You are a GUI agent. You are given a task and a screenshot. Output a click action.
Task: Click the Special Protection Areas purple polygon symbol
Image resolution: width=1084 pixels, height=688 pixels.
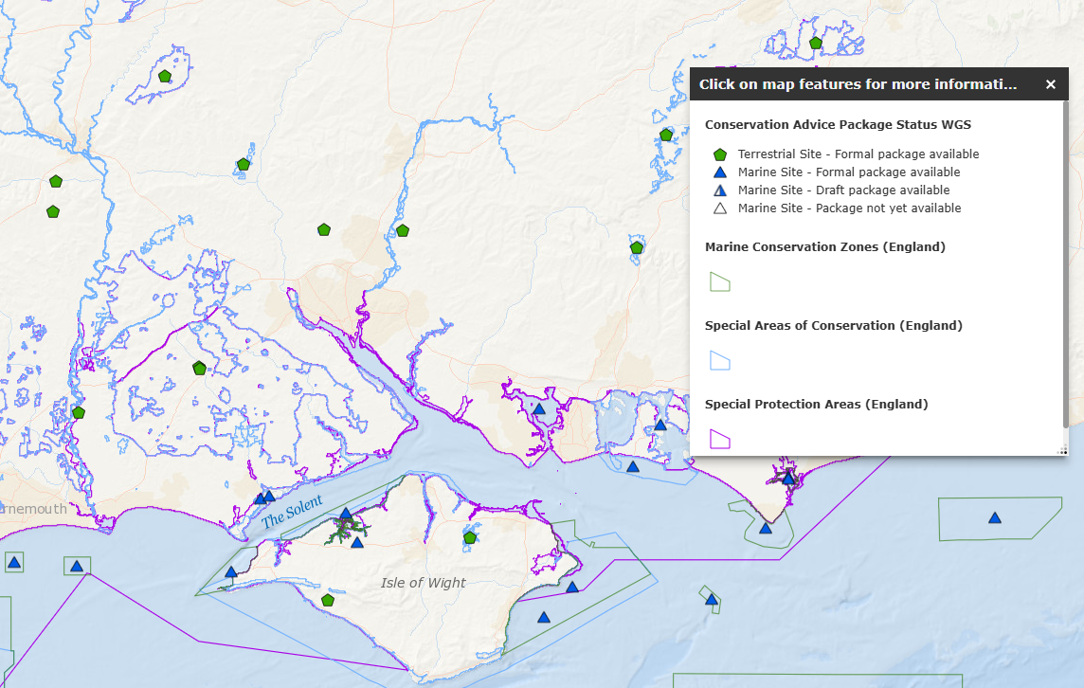(x=719, y=439)
